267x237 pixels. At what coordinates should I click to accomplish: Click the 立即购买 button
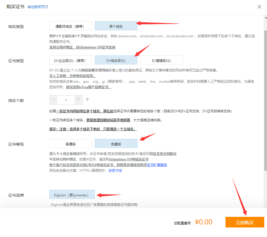pyautogui.click(x=245, y=222)
